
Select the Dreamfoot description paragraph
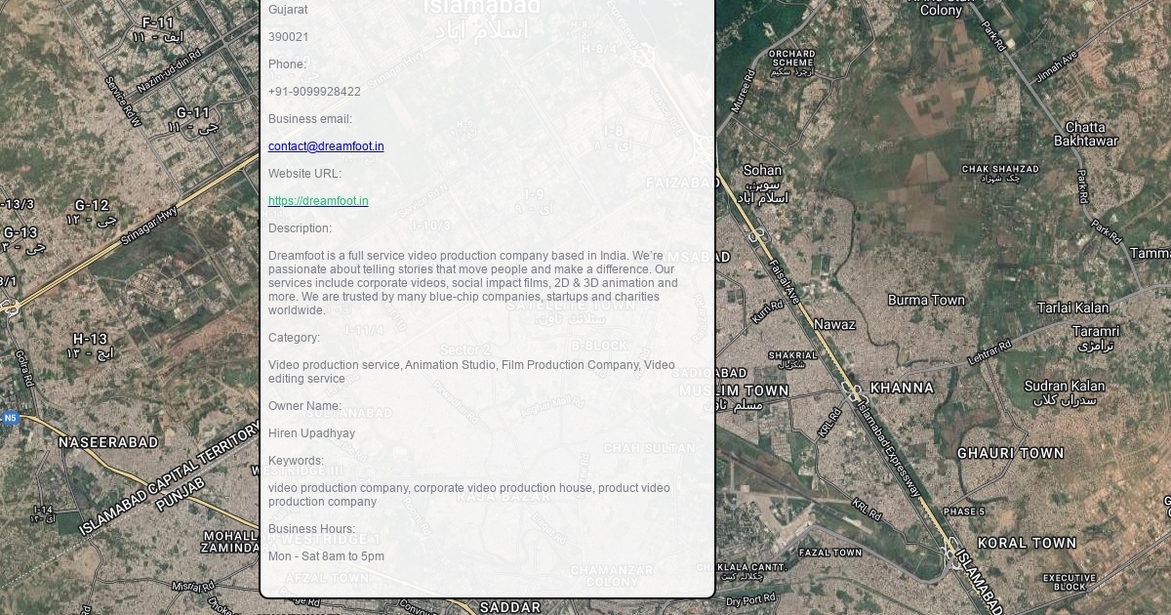pyautogui.click(x=473, y=283)
